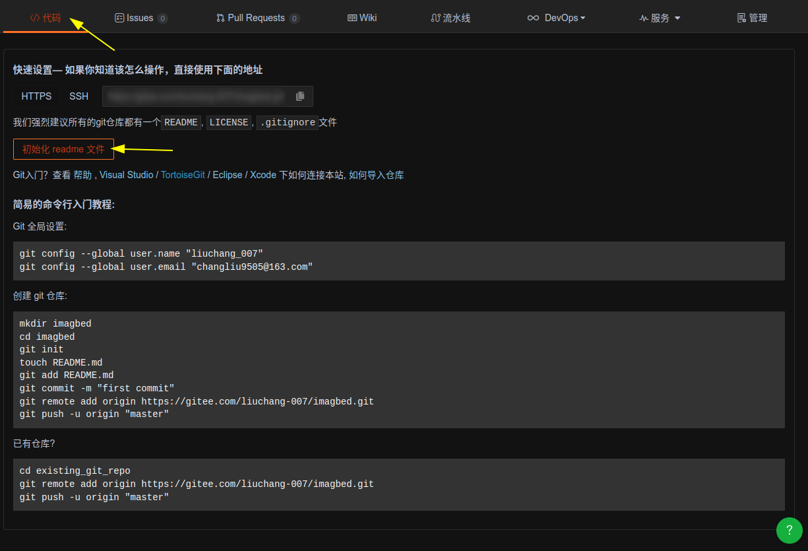Open the 代码 tab
Viewport: 808px width, 551px height.
coord(46,18)
